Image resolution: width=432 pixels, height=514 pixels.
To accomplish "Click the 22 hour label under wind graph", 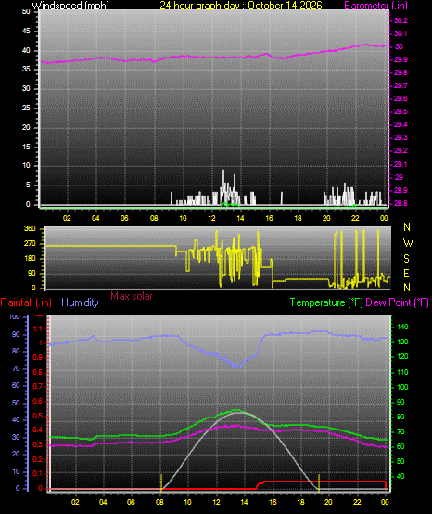I will 355,218.
